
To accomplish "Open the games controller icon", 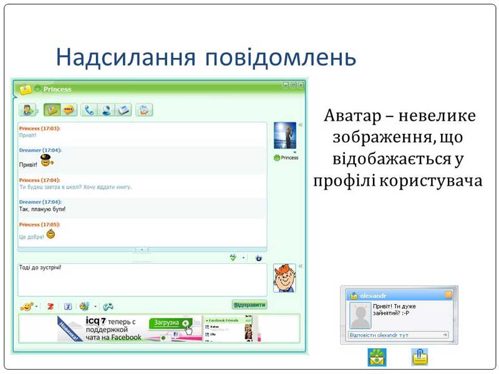I will (x=108, y=306).
